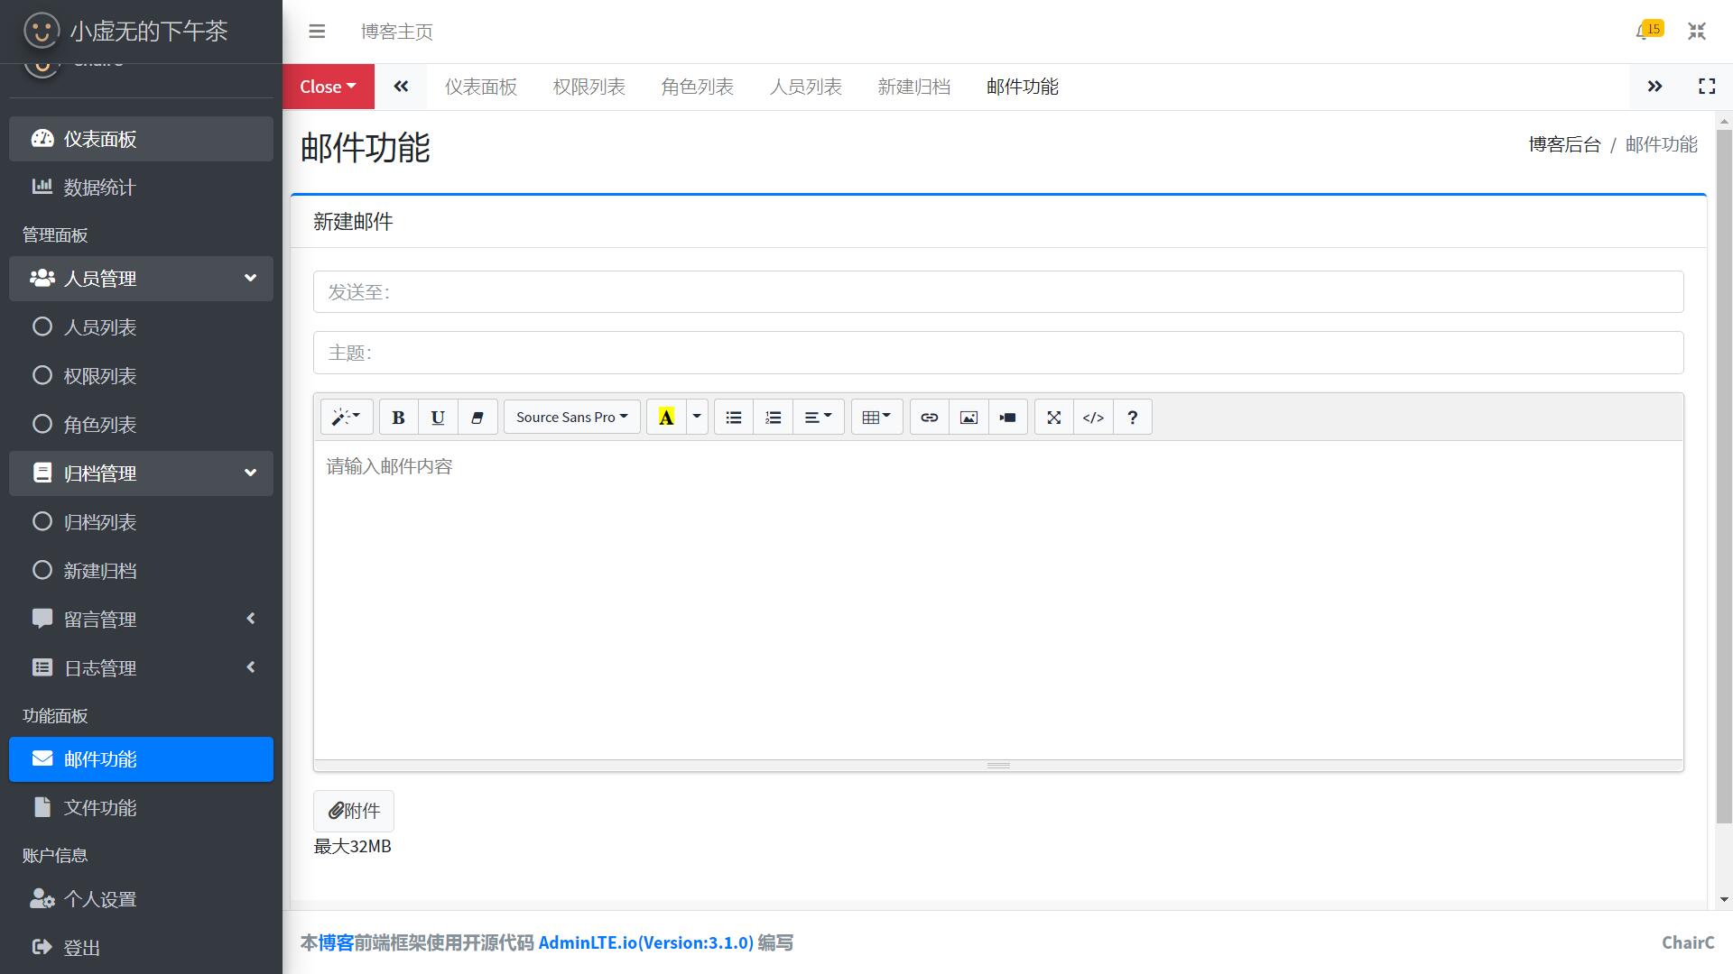Expand the red Close dropdown button

328,87
